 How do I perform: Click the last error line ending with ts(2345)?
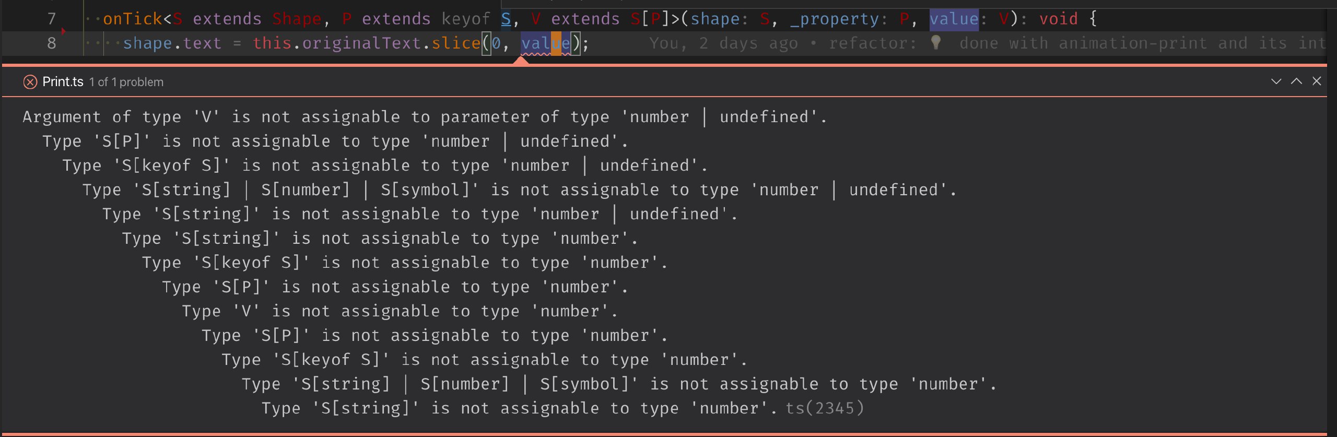563,408
